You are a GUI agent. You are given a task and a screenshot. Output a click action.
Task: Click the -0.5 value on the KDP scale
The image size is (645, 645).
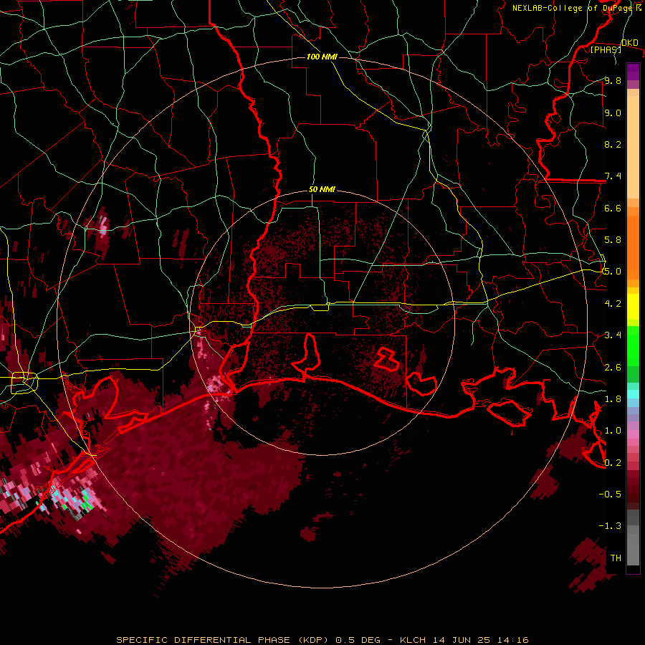610,494
